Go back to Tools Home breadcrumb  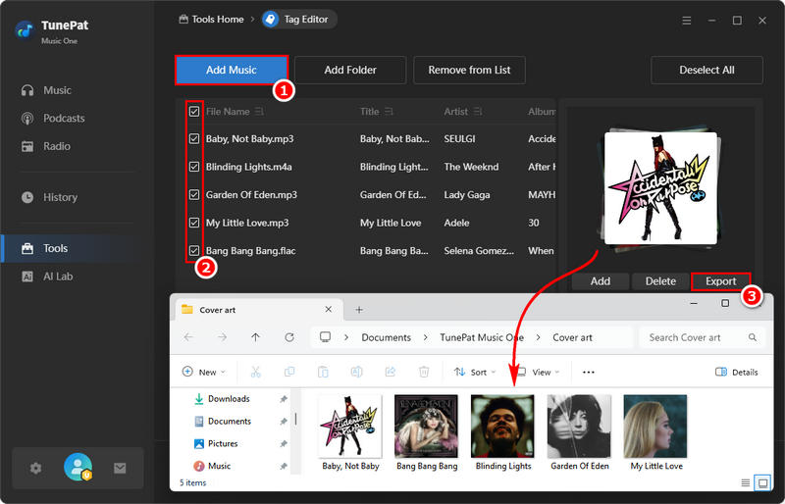click(211, 19)
